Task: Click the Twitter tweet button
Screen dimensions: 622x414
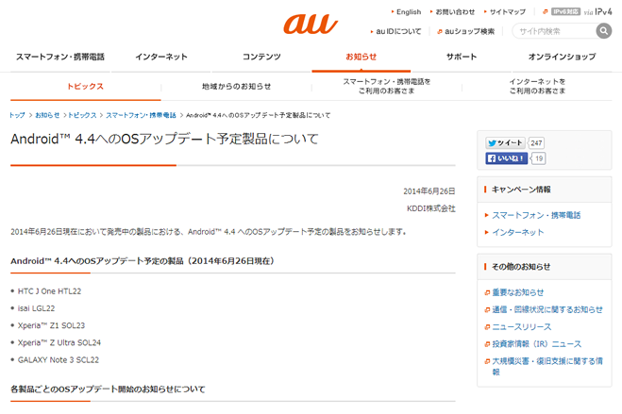Action: [x=505, y=142]
